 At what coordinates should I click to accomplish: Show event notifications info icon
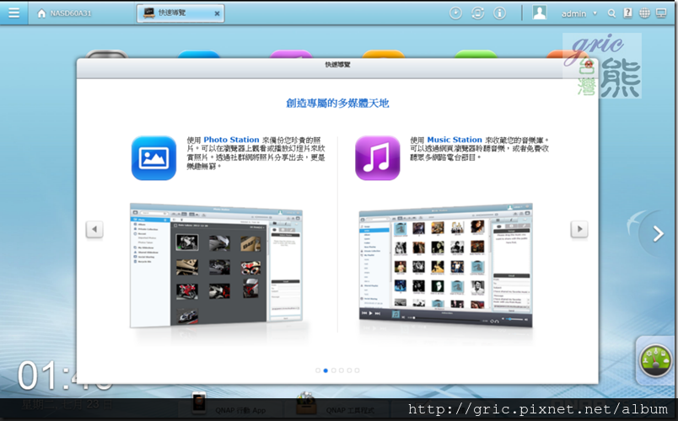(x=499, y=13)
